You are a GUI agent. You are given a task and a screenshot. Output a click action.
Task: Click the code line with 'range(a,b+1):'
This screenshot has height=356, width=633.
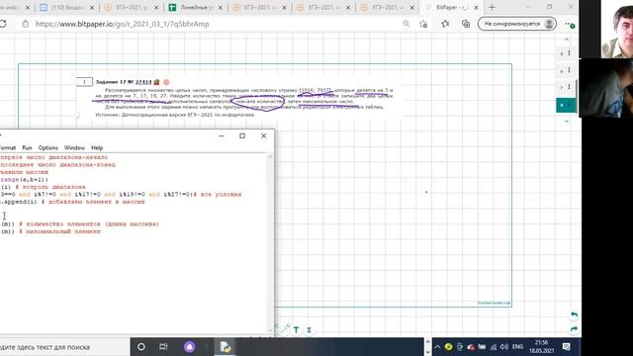coord(24,179)
